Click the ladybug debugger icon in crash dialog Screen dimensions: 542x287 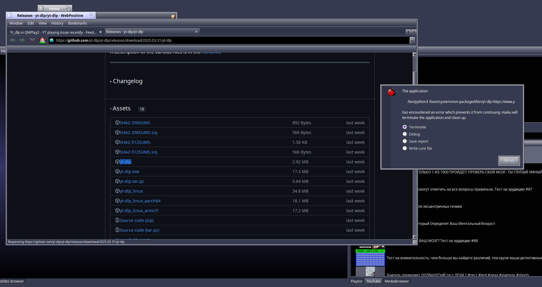pyautogui.click(x=391, y=92)
